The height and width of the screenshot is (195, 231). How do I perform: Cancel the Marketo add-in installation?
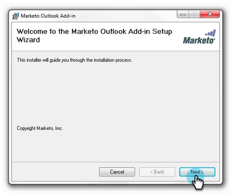click(x=117, y=172)
